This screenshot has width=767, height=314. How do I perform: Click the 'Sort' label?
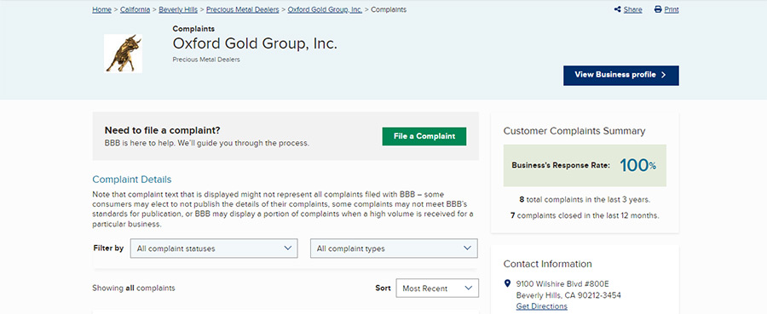pyautogui.click(x=383, y=288)
